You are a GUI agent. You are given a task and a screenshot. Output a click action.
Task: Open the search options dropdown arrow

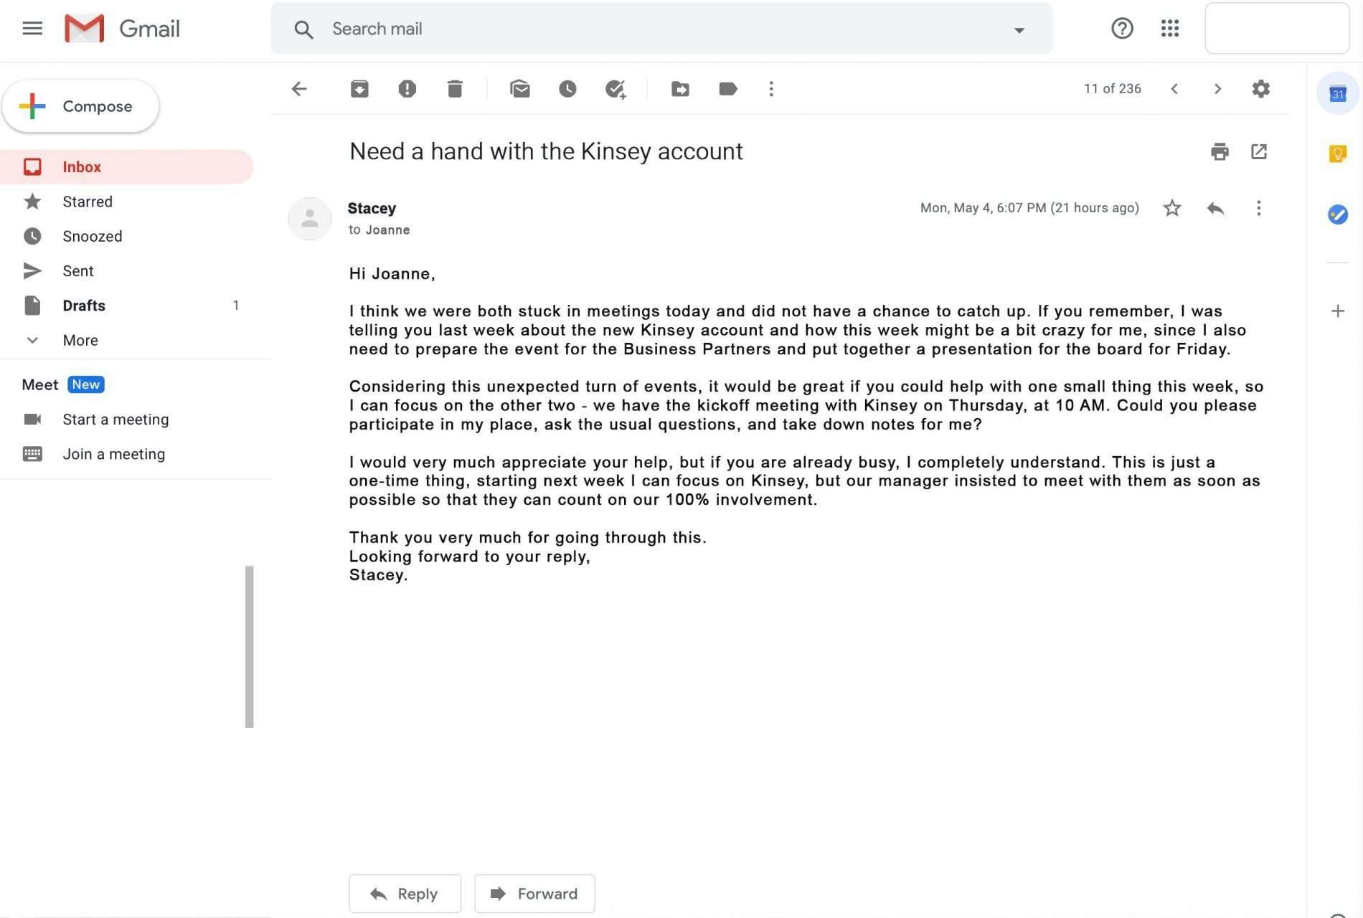pyautogui.click(x=1019, y=29)
